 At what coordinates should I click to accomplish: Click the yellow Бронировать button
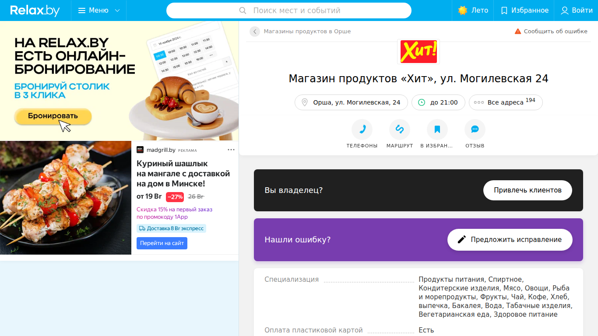(x=53, y=116)
